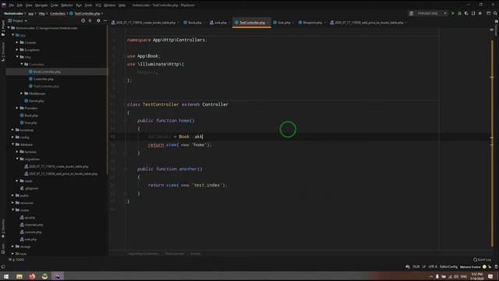Viewport: 499px width, 281px height.
Task: Click the PhpStorm icon on the taskbar
Action: (57, 276)
